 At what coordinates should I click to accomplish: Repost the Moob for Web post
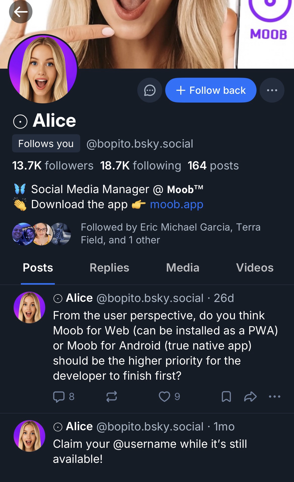(111, 397)
